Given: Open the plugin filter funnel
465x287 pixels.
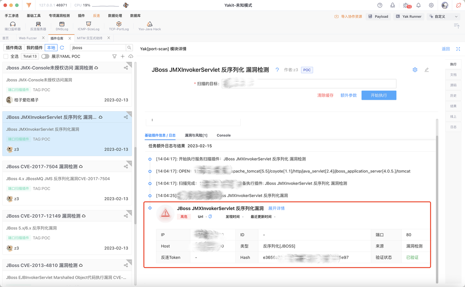Looking at the screenshot, I should coord(114,56).
